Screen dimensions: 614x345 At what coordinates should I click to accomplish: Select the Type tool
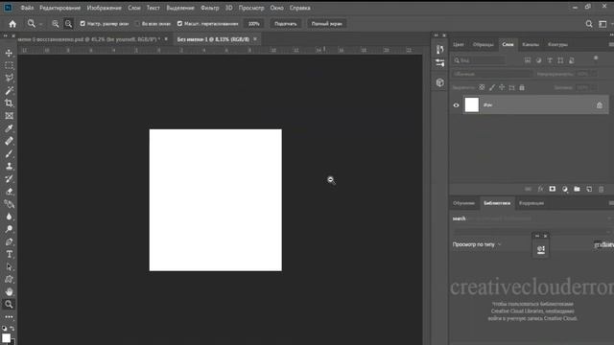point(9,254)
